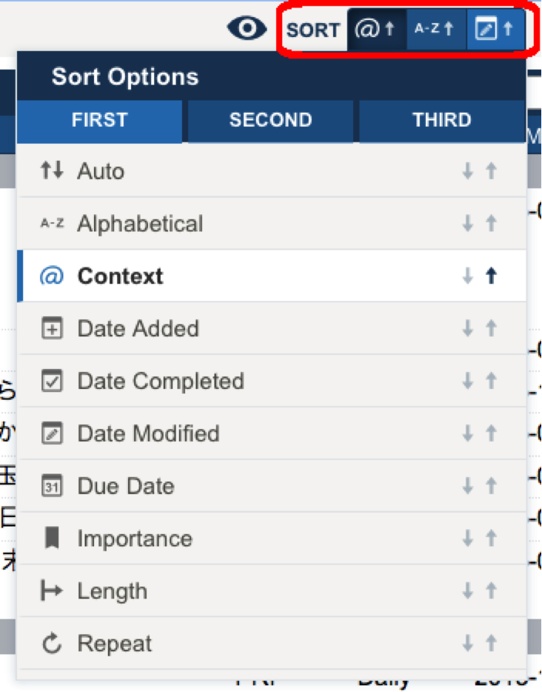
Task: Click the Date Modified sort toolbar button
Action: point(495,30)
